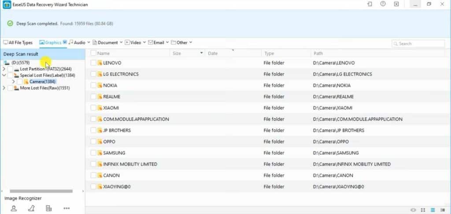Click the tree panel horizontal scrollbar thumb
Screen dimensions: 451x214
[x=41, y=191]
